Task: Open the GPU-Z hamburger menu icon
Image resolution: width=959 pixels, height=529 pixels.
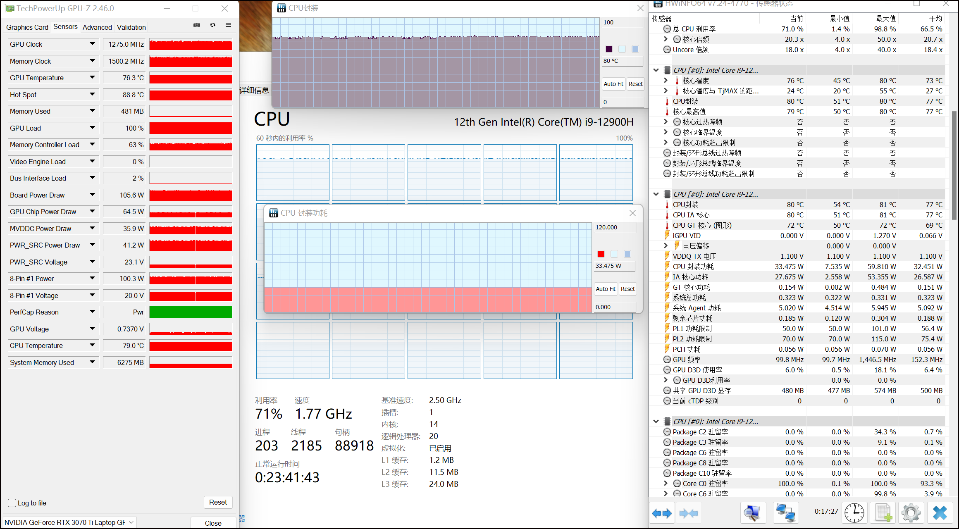Action: coord(228,25)
